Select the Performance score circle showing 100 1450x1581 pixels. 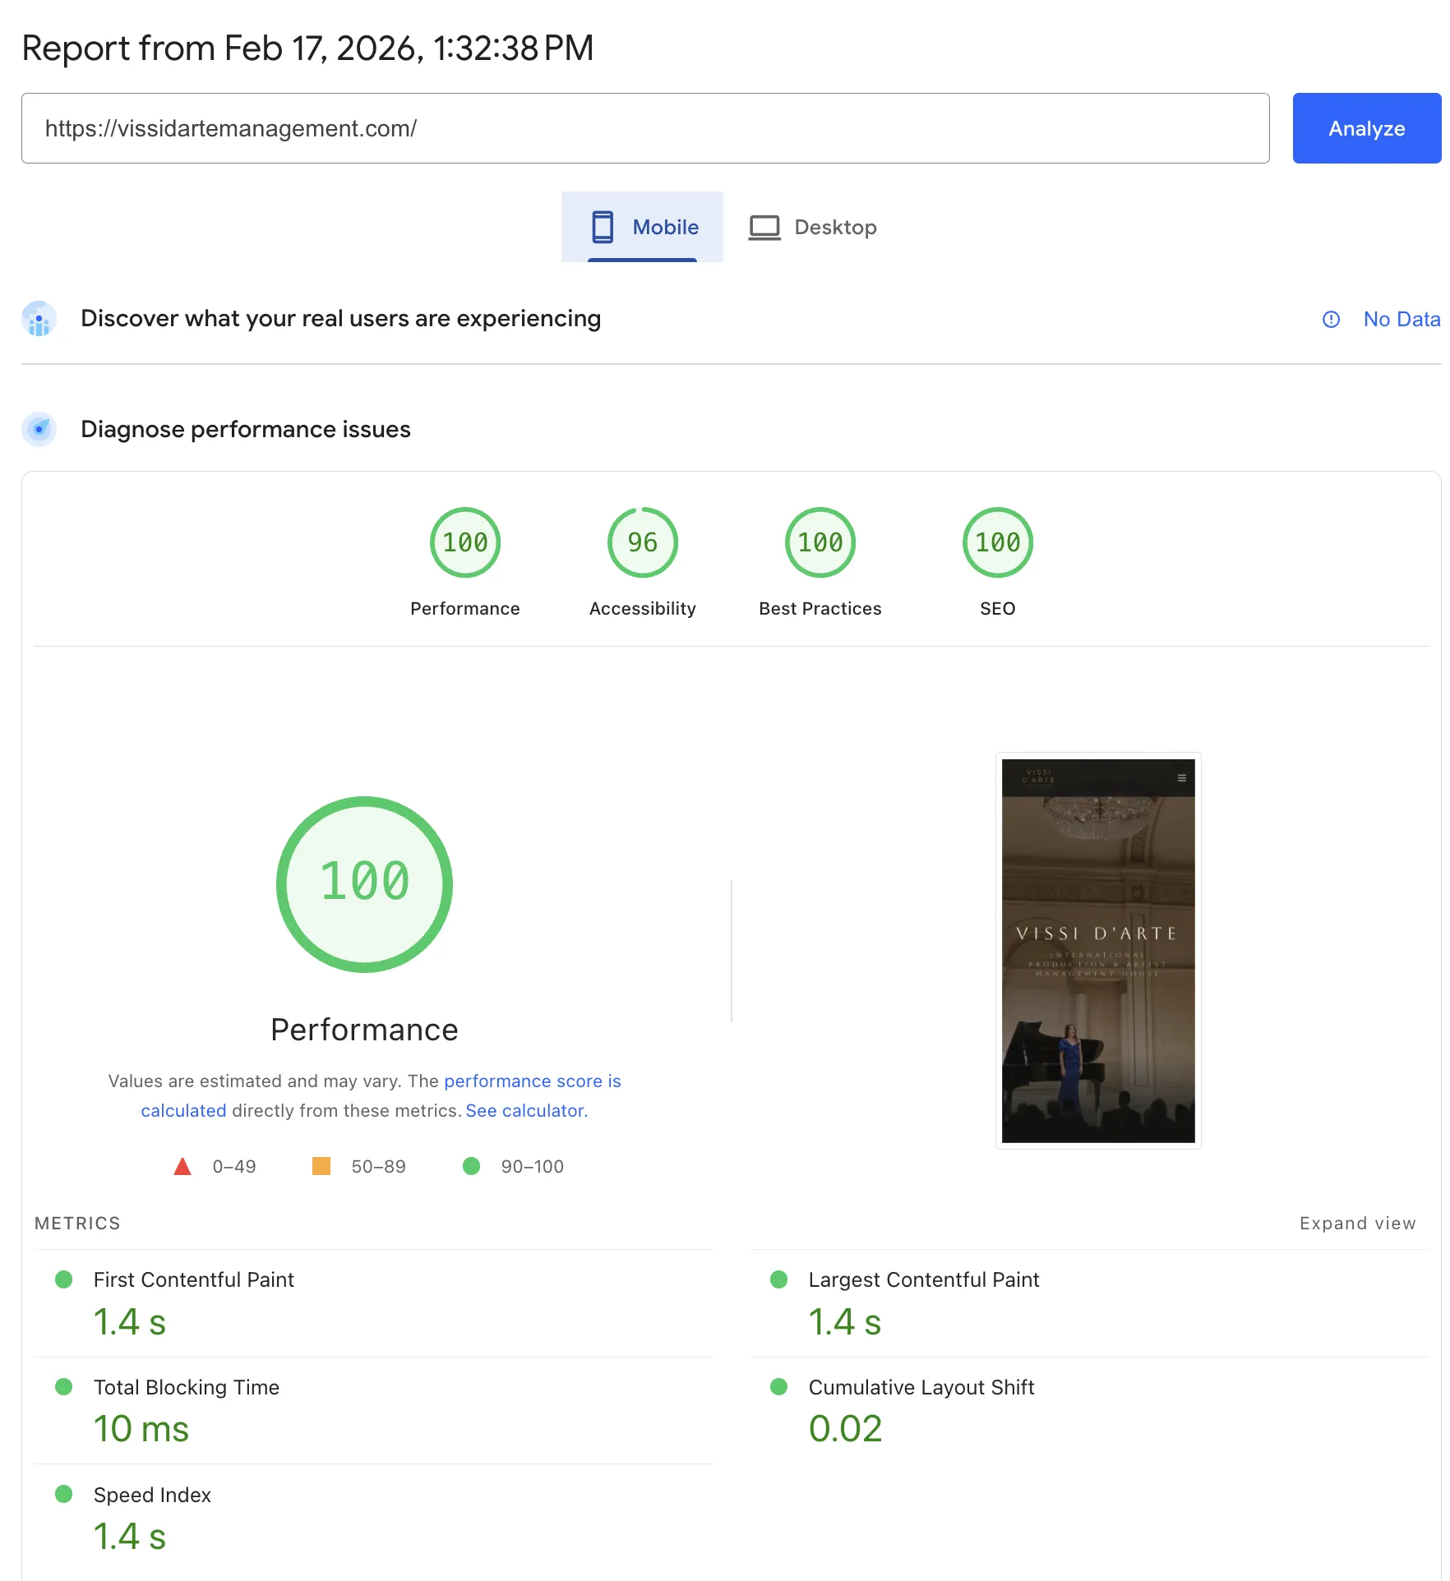[x=464, y=542]
